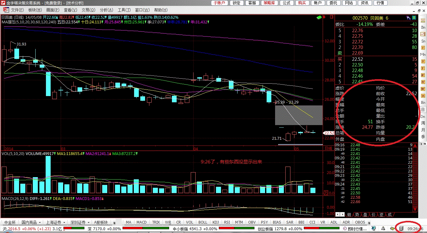Switch to the 价 tab in quote panel
427x233 pixels.
(373, 215)
